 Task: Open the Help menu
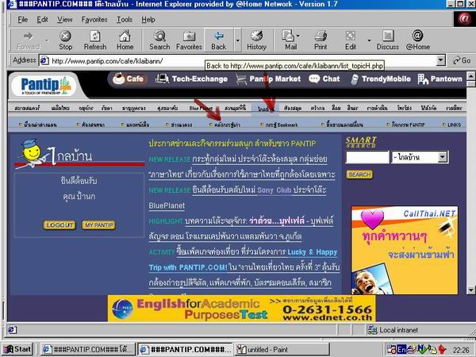(148, 19)
